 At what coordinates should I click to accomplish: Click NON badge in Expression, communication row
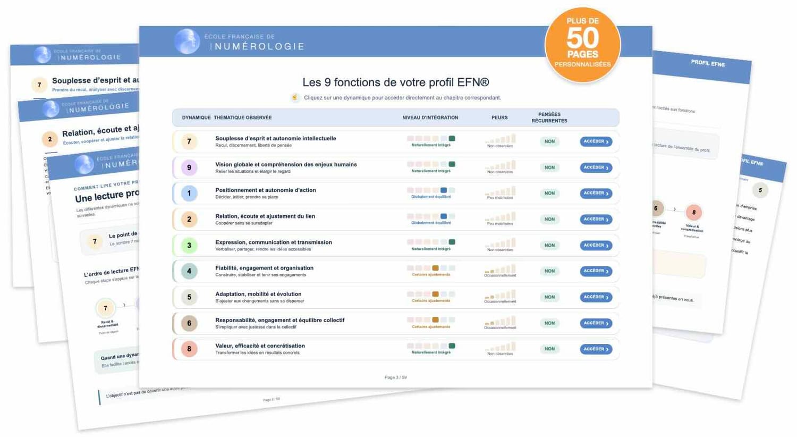[x=549, y=245]
